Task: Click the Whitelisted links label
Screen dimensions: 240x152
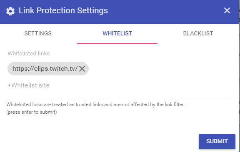Action: (x=29, y=53)
